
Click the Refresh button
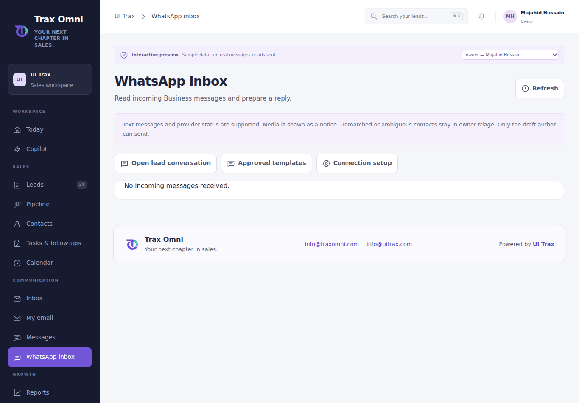tap(540, 88)
